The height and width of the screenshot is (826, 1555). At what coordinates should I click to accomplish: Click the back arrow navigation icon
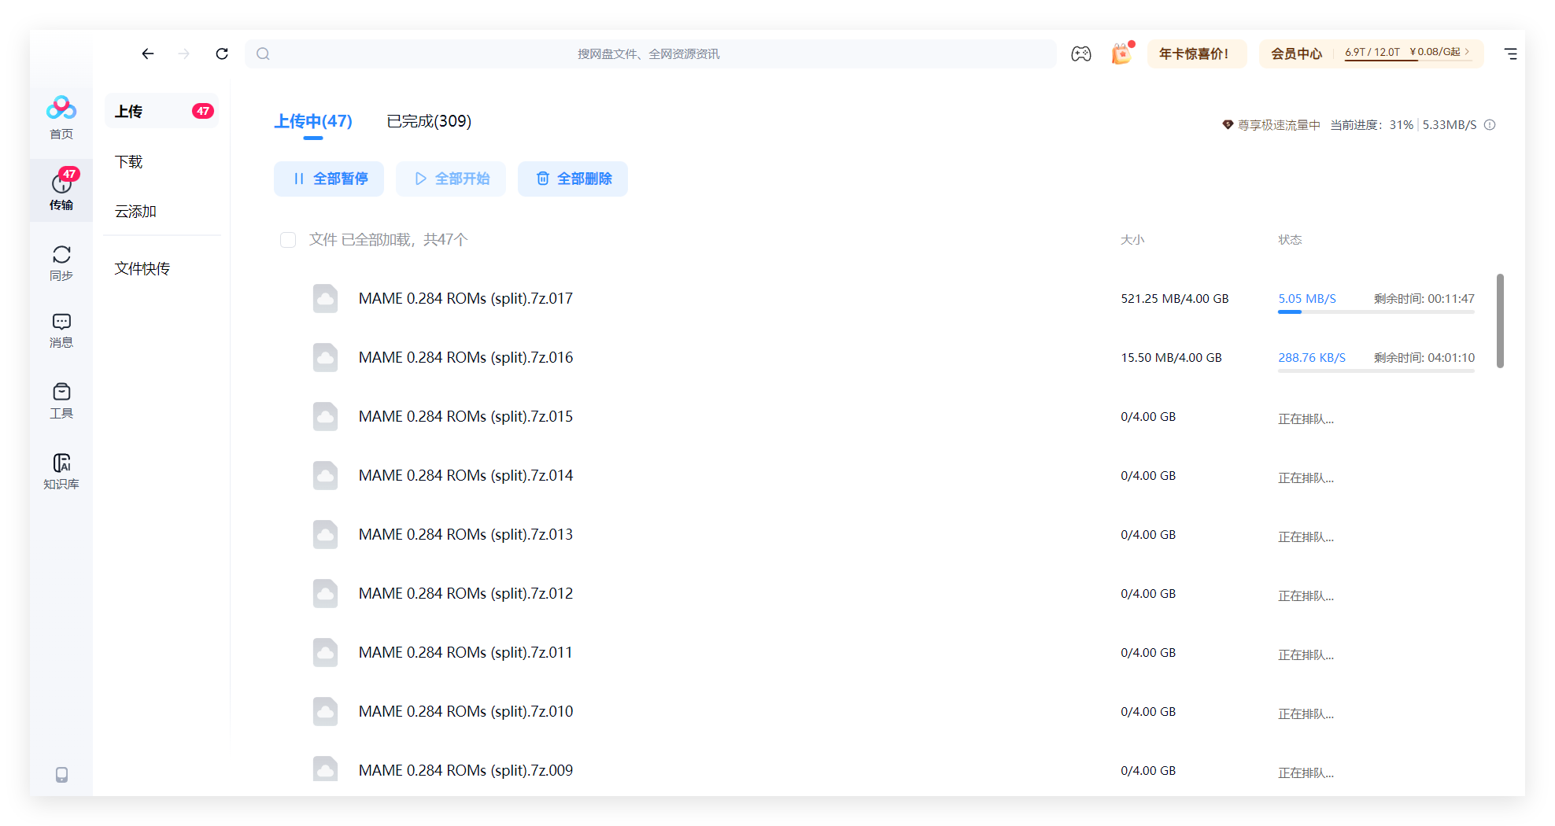click(x=148, y=53)
